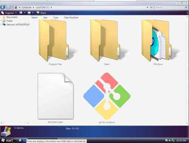
Task: Click the search magnifier icon
Action: 186,7
